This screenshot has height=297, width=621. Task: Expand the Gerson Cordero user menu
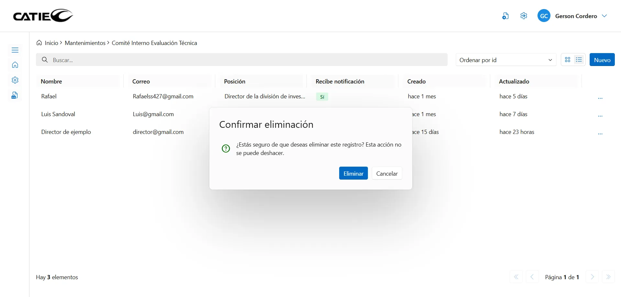click(604, 16)
